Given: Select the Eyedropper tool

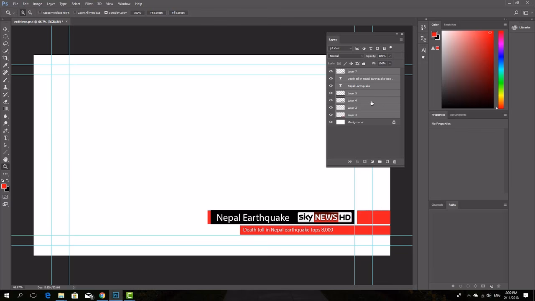Looking at the screenshot, I should point(5,65).
